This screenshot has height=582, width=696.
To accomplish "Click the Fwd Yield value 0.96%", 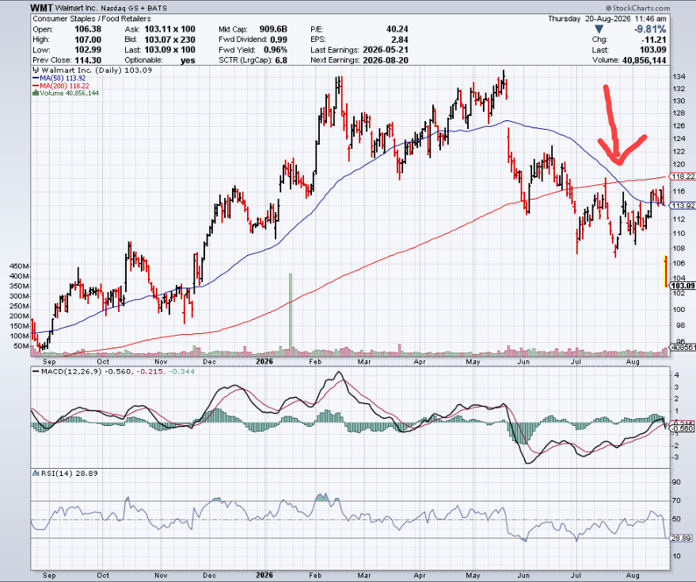I will [x=276, y=50].
